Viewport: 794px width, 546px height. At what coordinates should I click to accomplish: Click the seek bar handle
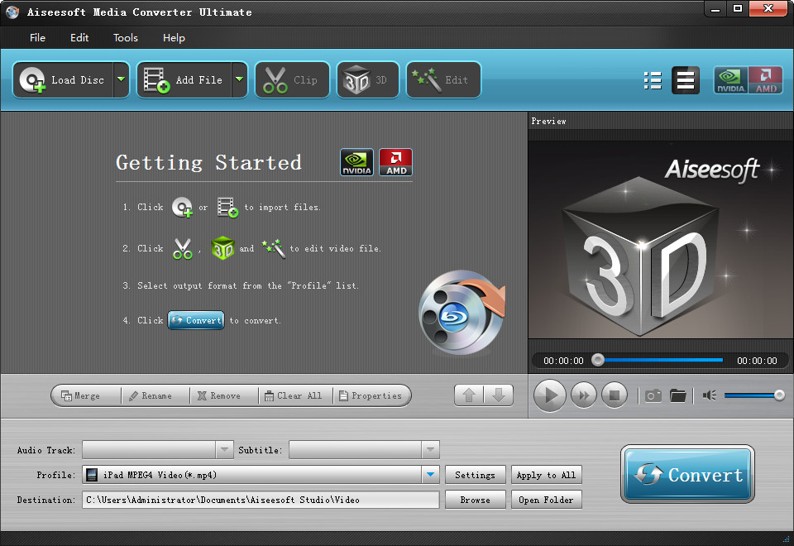click(598, 360)
